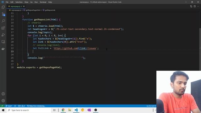The width and height of the screenshot is (201, 113).
Task: Open the github.com issues link on line 22
Action: pos(75,48)
